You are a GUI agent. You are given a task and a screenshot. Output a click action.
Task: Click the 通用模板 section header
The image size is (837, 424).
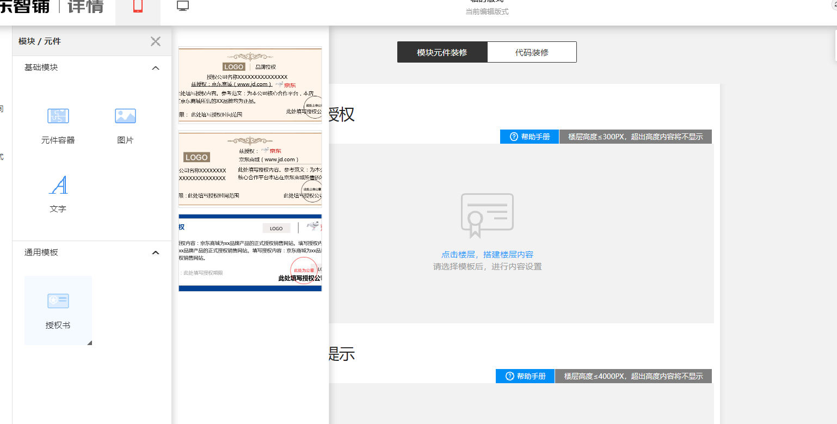41,253
